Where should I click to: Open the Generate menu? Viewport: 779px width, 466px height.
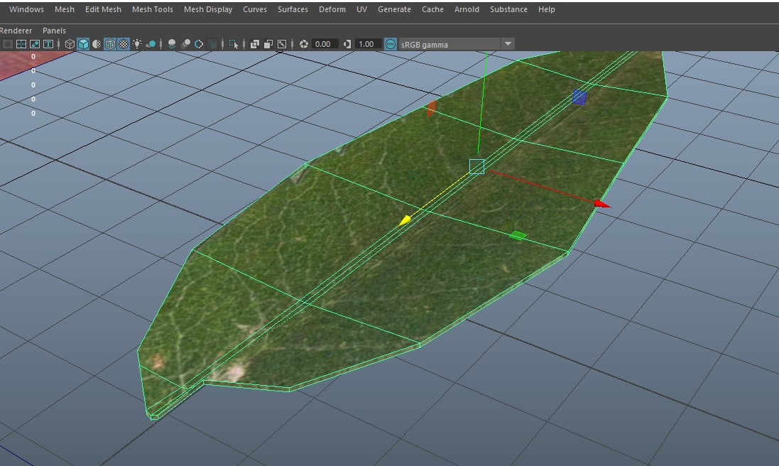pyautogui.click(x=394, y=9)
